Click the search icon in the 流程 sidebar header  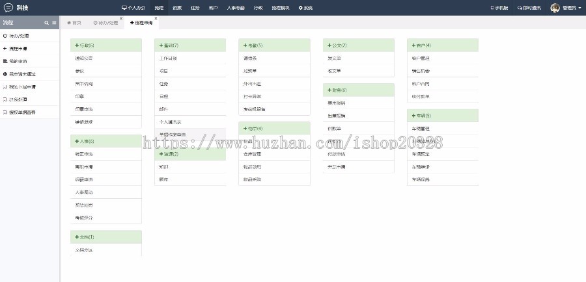pyautogui.click(x=47, y=23)
